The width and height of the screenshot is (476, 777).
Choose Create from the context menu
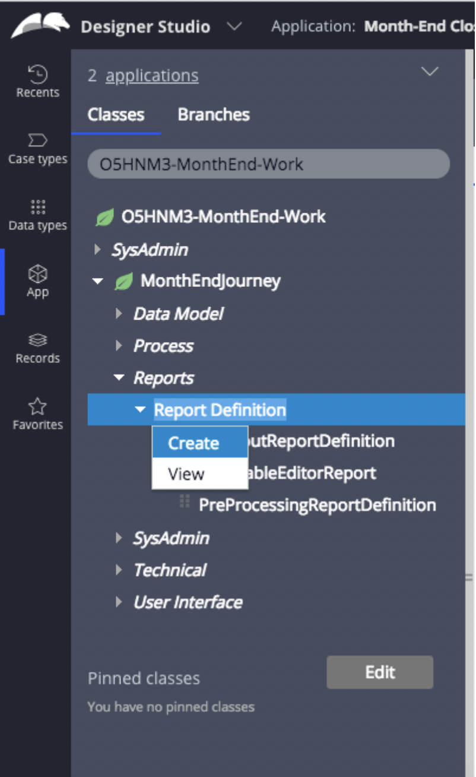pyautogui.click(x=200, y=443)
